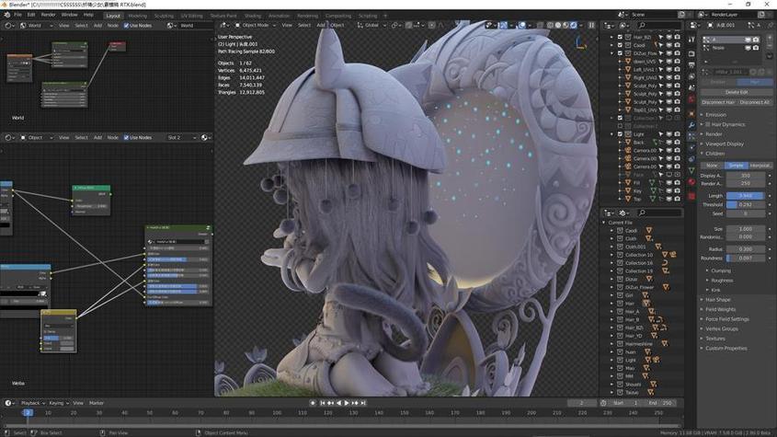Play the animation in reverse
777x437 pixels.
tap(339, 403)
